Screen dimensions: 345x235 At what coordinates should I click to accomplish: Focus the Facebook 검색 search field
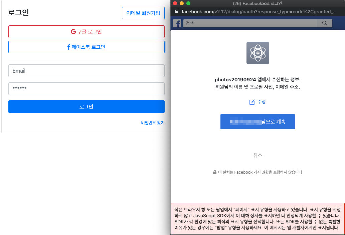point(251,23)
